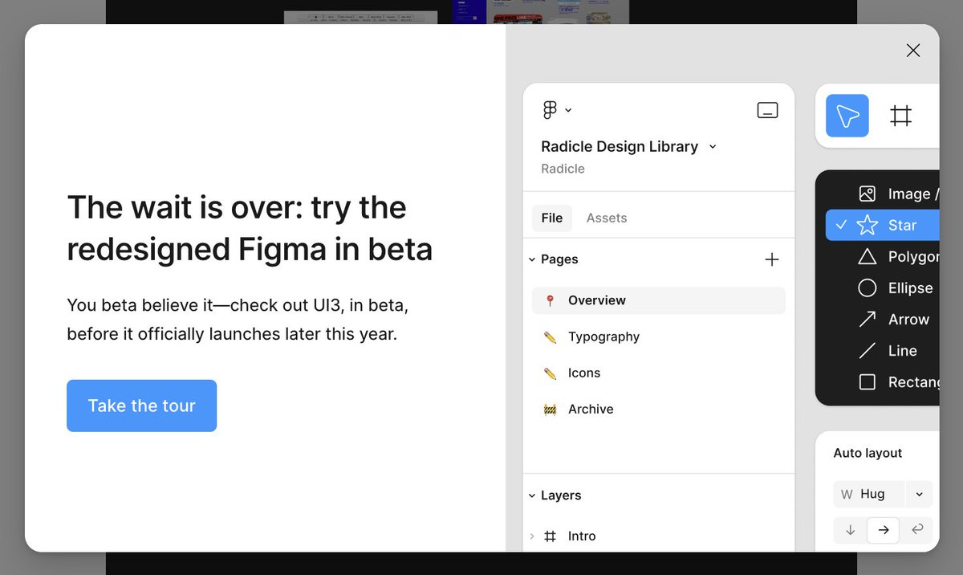Viewport: 963px width, 575px height.
Task: Click the Radicle team name text
Action: point(563,169)
